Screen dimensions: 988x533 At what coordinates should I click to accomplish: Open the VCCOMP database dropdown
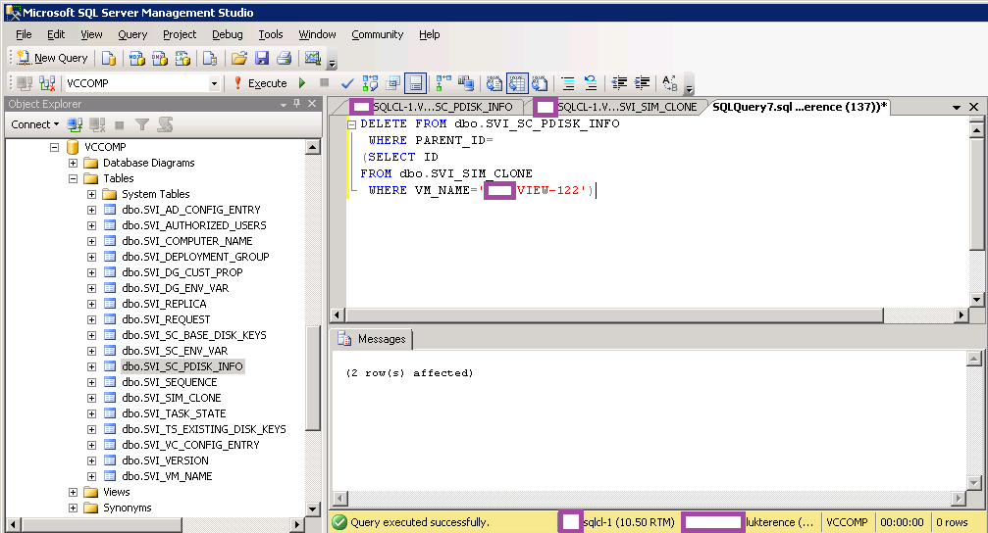point(214,83)
